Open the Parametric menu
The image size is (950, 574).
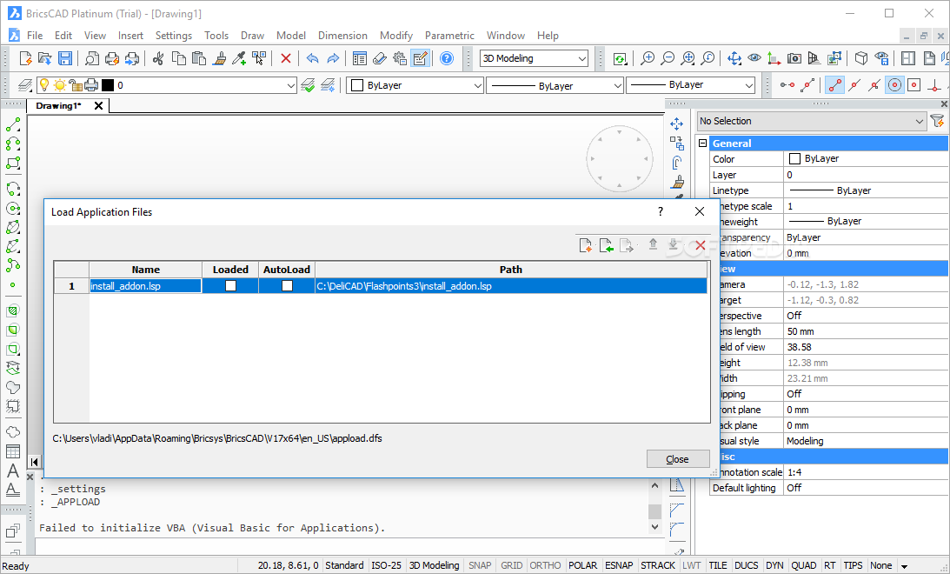coord(449,35)
